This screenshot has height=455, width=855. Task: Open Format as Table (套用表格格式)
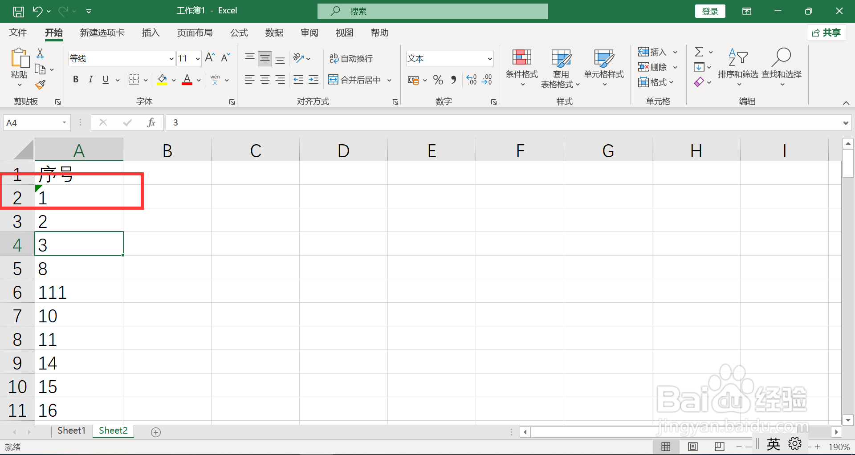click(561, 68)
